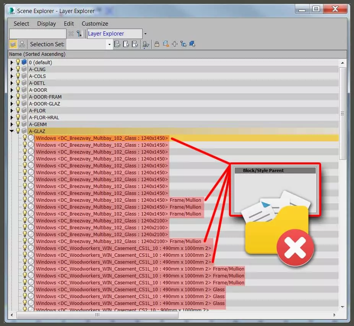The width and height of the screenshot is (354, 326).
Task: Click the plus-shaped add icon in toolbar
Action: pyautogui.click(x=175, y=44)
